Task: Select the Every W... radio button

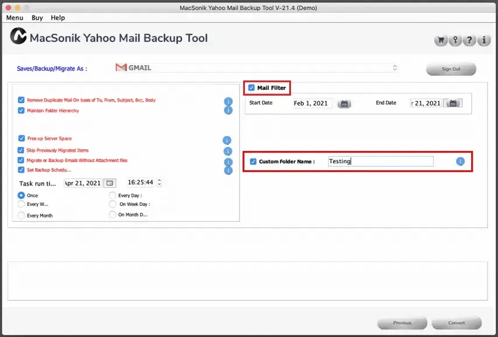Action: coord(21,204)
